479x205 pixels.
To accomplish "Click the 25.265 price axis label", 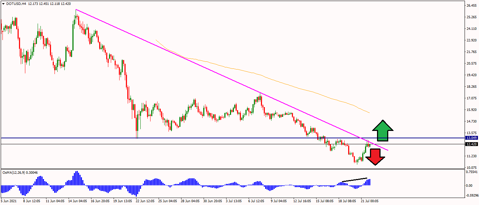I will point(472,17).
